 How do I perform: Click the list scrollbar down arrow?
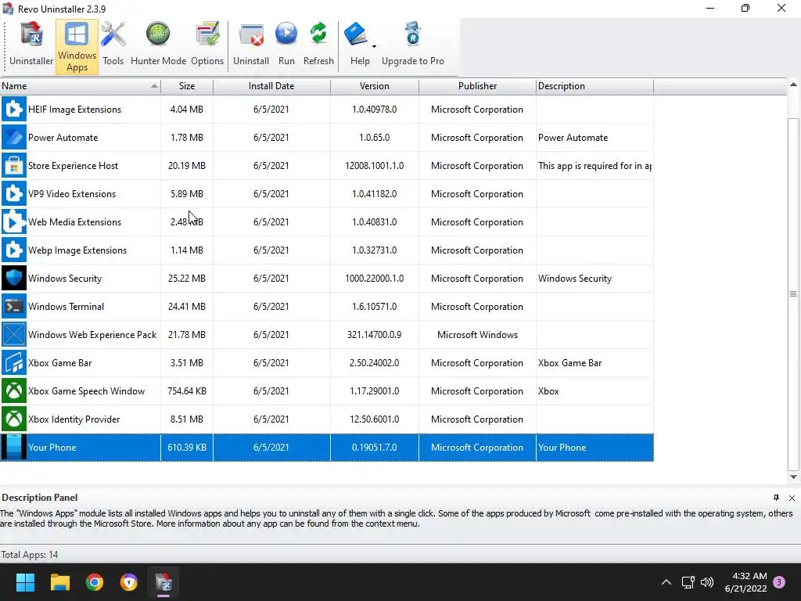(x=793, y=477)
